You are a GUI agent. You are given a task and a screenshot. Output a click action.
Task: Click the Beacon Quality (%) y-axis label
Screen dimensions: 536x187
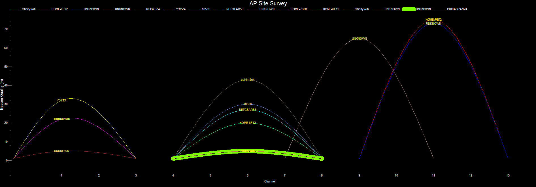2,94
